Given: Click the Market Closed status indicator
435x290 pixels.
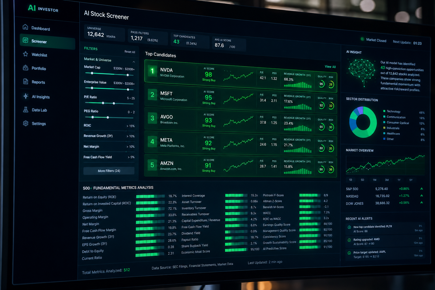Looking at the screenshot, I should (x=374, y=40).
